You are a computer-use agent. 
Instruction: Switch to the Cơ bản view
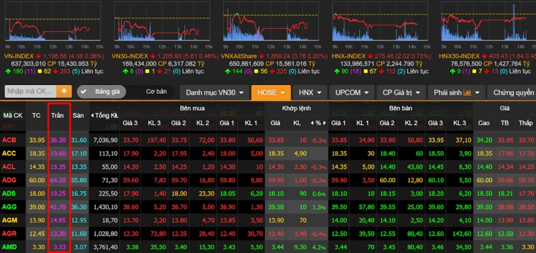pos(156,92)
